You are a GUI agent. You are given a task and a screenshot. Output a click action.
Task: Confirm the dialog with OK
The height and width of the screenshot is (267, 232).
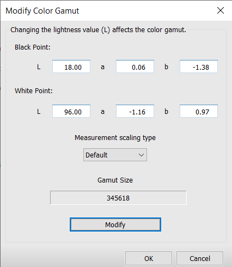pos(149,258)
